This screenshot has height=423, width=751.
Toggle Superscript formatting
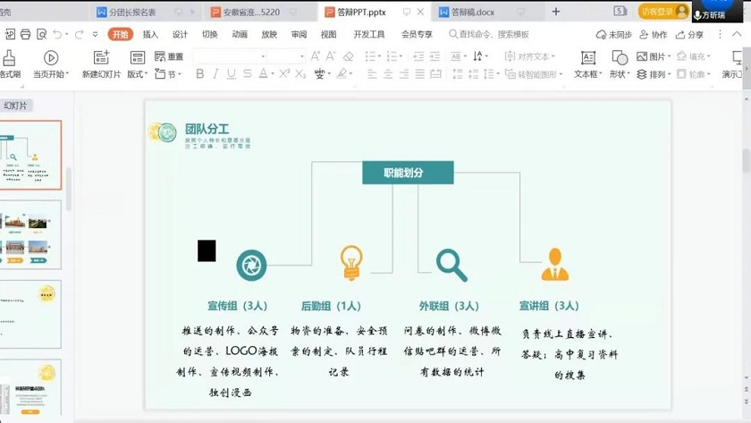[284, 73]
